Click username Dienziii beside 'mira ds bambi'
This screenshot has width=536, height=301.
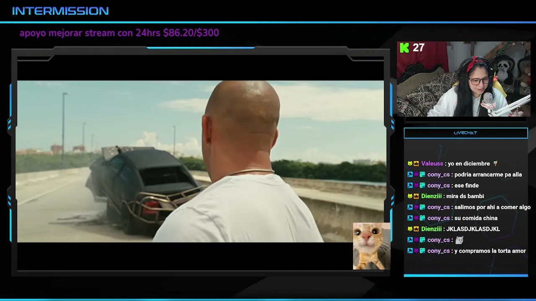[431, 196]
